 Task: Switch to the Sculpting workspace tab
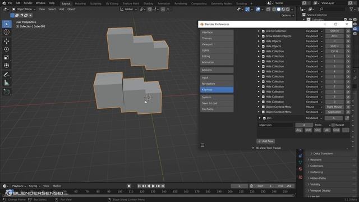95,3
